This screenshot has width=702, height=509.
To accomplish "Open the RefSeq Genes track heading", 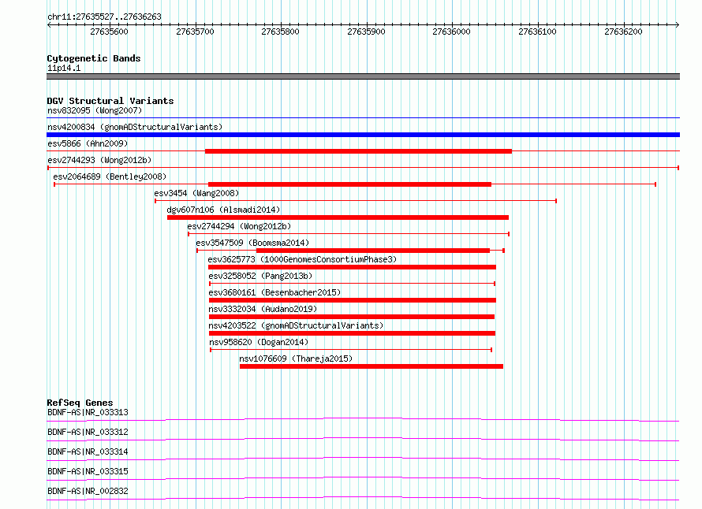I will coord(80,403).
